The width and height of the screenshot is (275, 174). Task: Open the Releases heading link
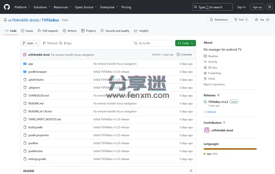coord(209,95)
